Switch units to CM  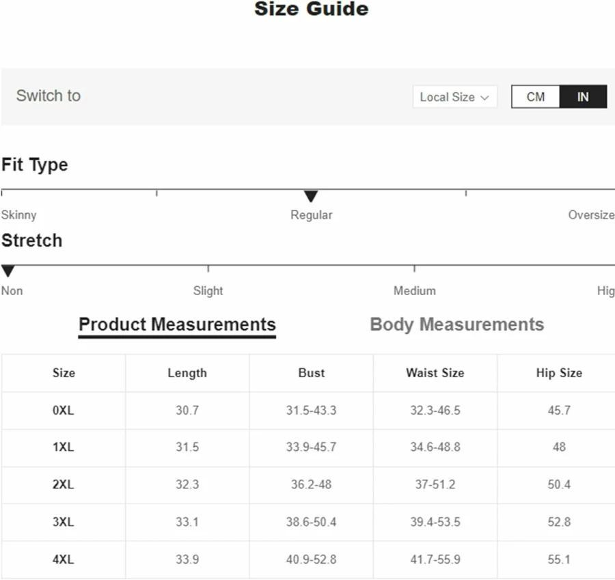tap(535, 97)
